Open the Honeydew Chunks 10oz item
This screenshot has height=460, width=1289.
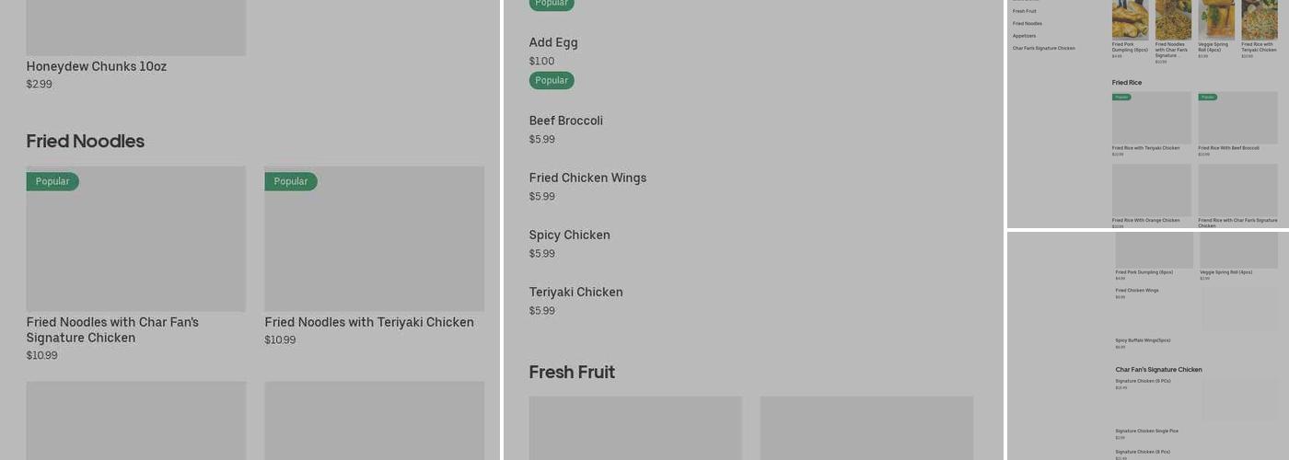tap(97, 66)
